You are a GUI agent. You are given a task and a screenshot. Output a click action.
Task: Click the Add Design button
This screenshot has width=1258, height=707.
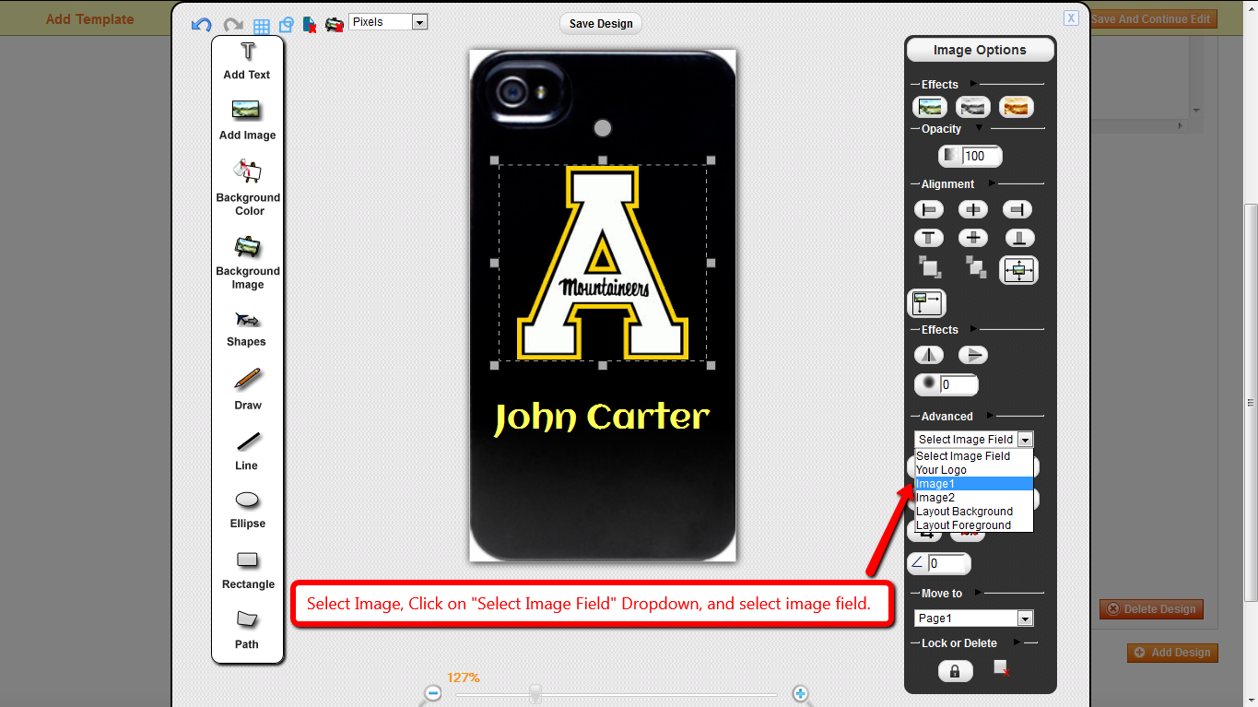[x=1172, y=653]
